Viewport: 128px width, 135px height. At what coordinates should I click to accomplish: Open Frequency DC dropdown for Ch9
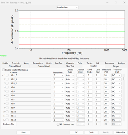point(116,108)
